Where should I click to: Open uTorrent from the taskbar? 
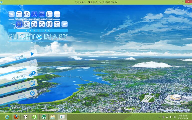[x=44, y=117]
